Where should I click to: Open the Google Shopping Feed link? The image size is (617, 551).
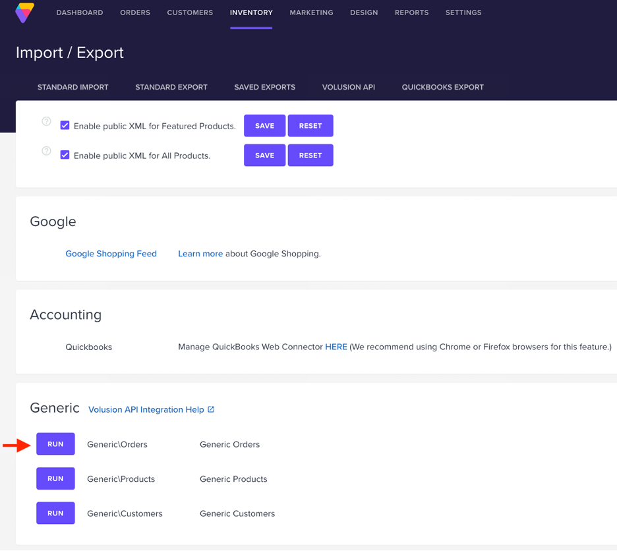pyautogui.click(x=111, y=254)
